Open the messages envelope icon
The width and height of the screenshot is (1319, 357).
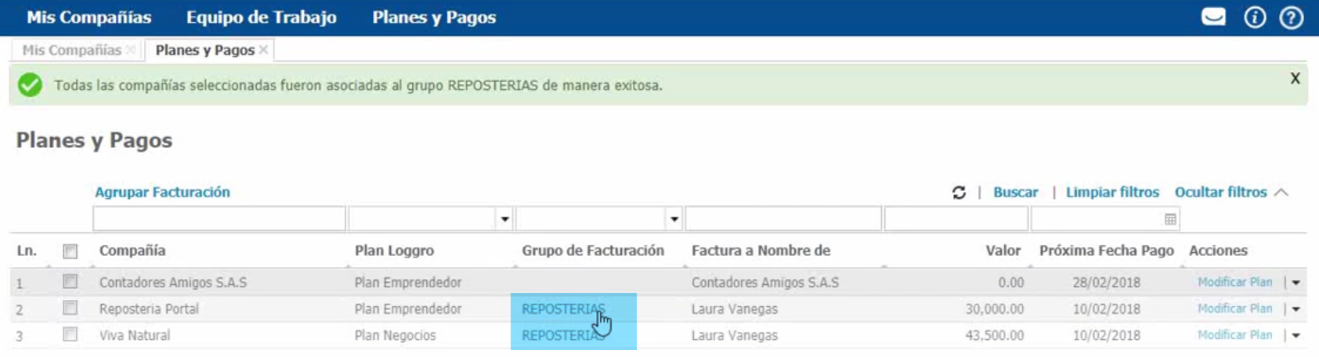[1213, 16]
